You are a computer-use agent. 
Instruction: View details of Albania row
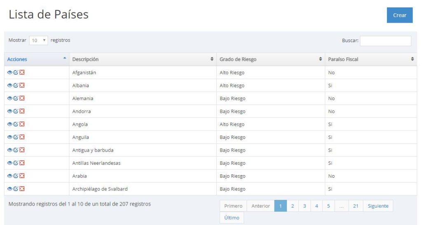click(10, 85)
